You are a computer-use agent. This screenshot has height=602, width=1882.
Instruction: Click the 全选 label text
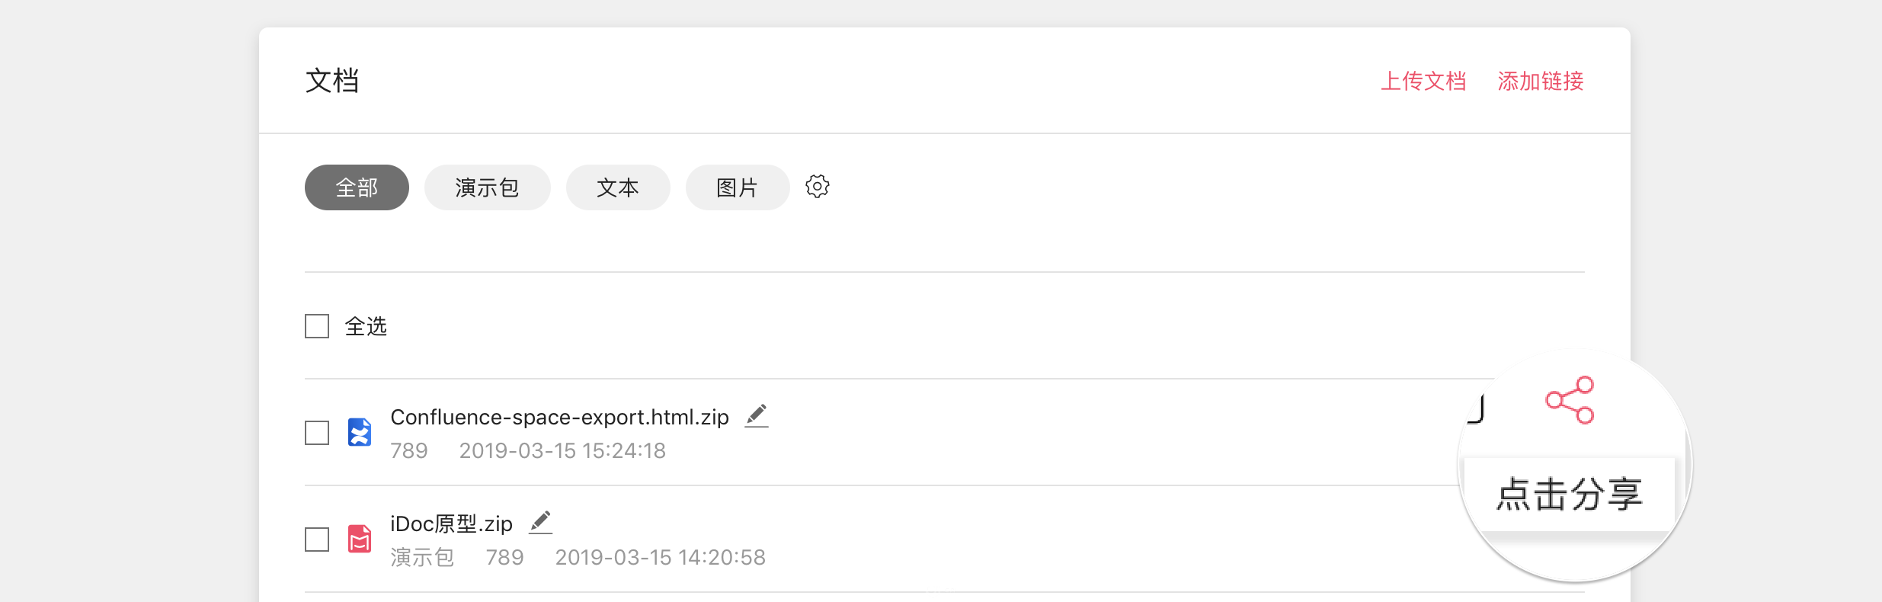[366, 326]
